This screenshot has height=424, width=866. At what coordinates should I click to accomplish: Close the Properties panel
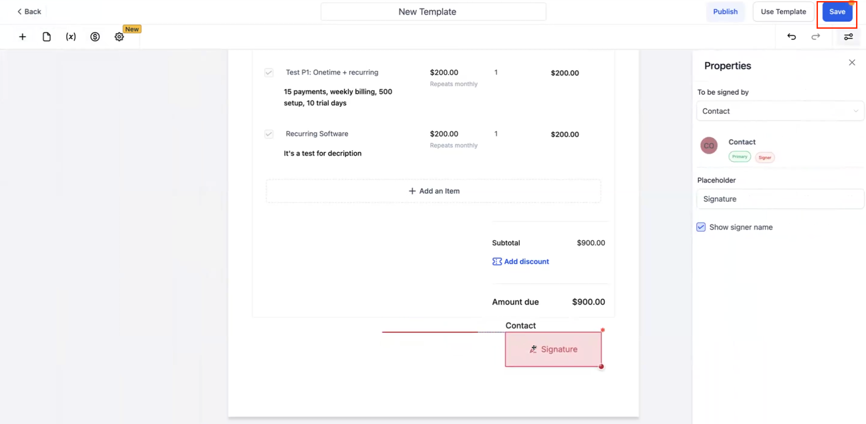(x=851, y=63)
